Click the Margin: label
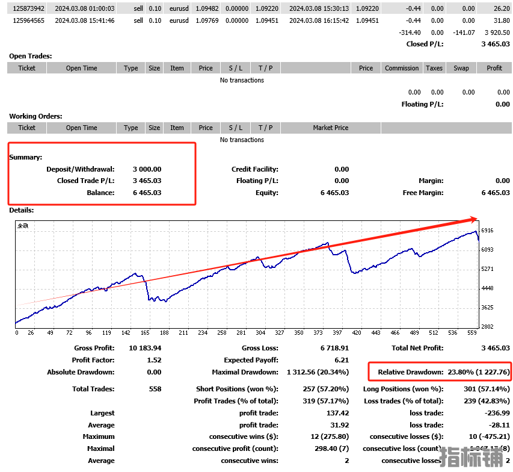513x472 pixels. point(431,181)
